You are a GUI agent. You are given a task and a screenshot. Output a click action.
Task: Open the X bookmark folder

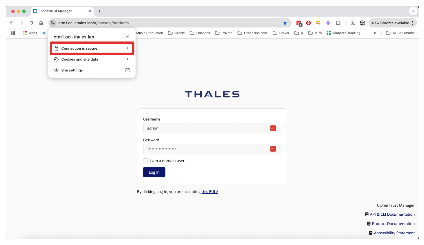(299, 33)
